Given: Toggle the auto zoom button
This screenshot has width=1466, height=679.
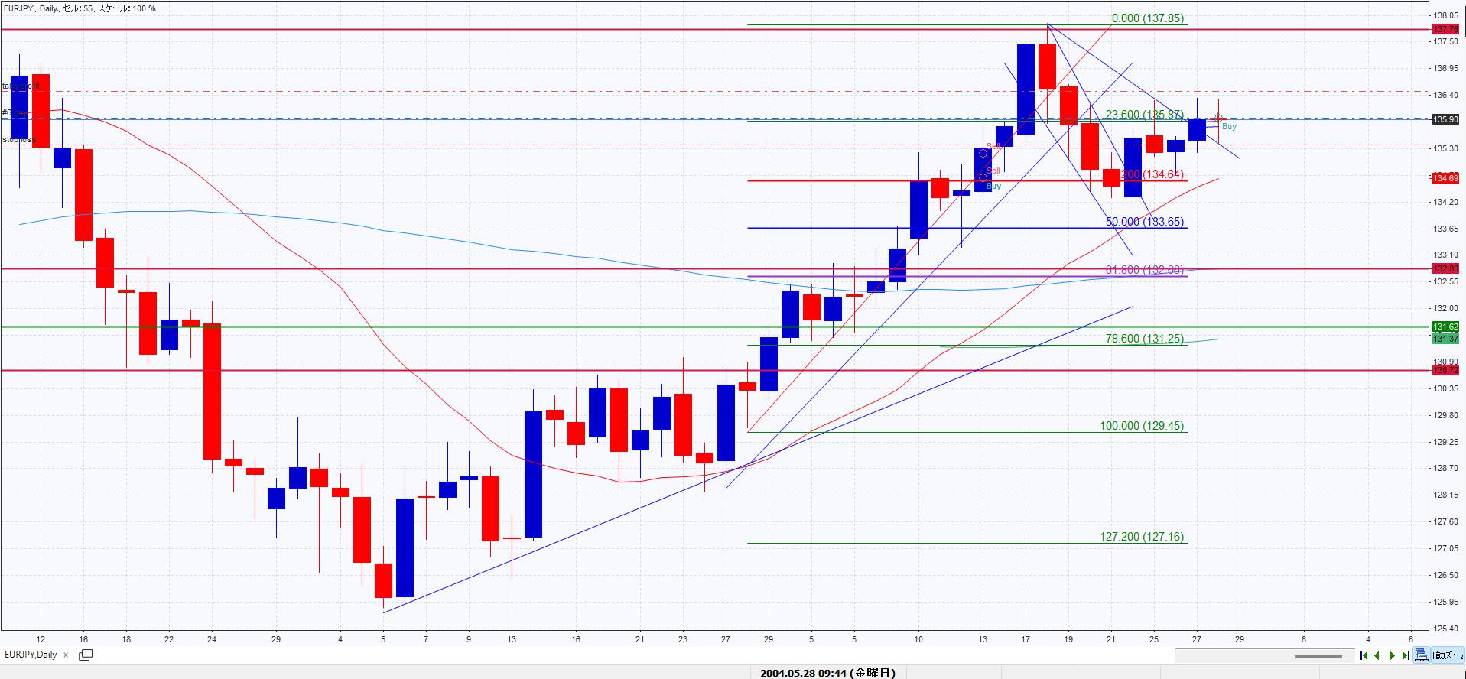Looking at the screenshot, I should click(1448, 655).
